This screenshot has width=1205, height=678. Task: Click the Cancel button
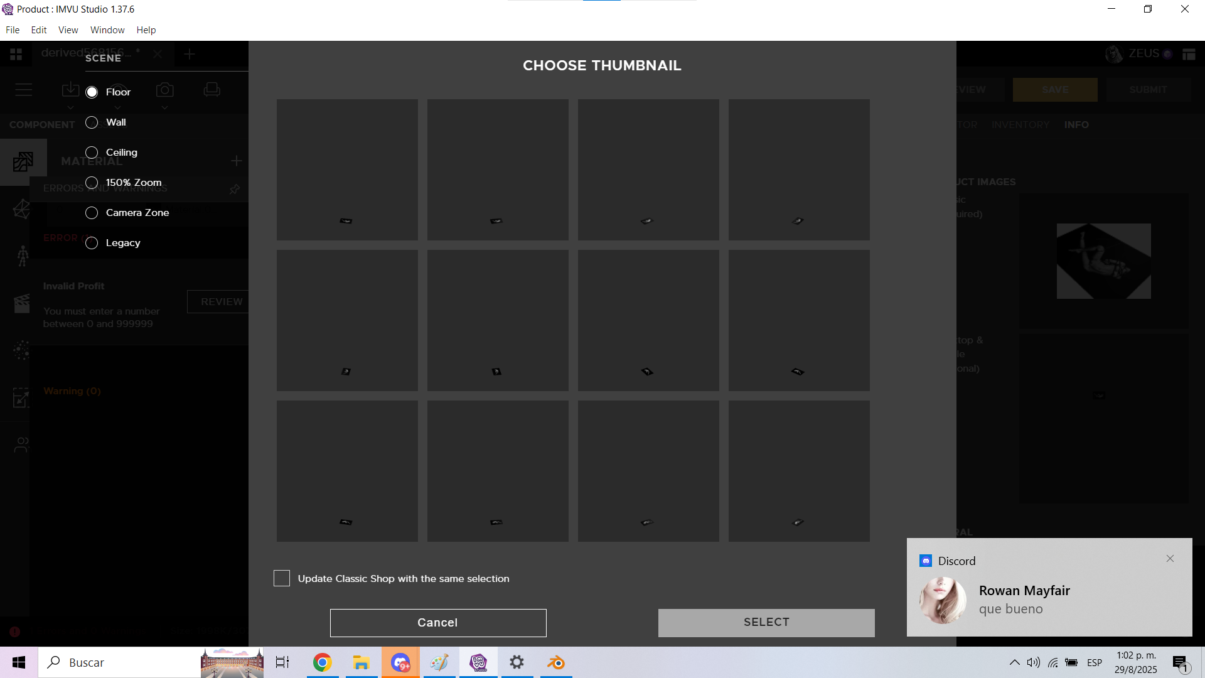pyautogui.click(x=438, y=623)
